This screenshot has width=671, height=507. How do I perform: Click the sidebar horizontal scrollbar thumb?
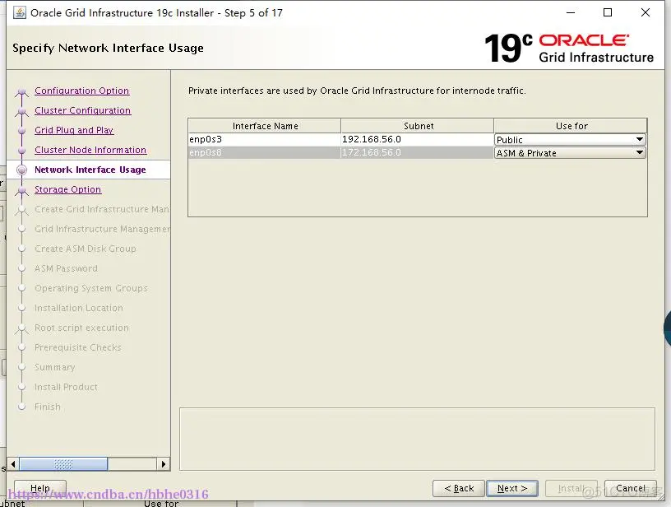tap(63, 464)
